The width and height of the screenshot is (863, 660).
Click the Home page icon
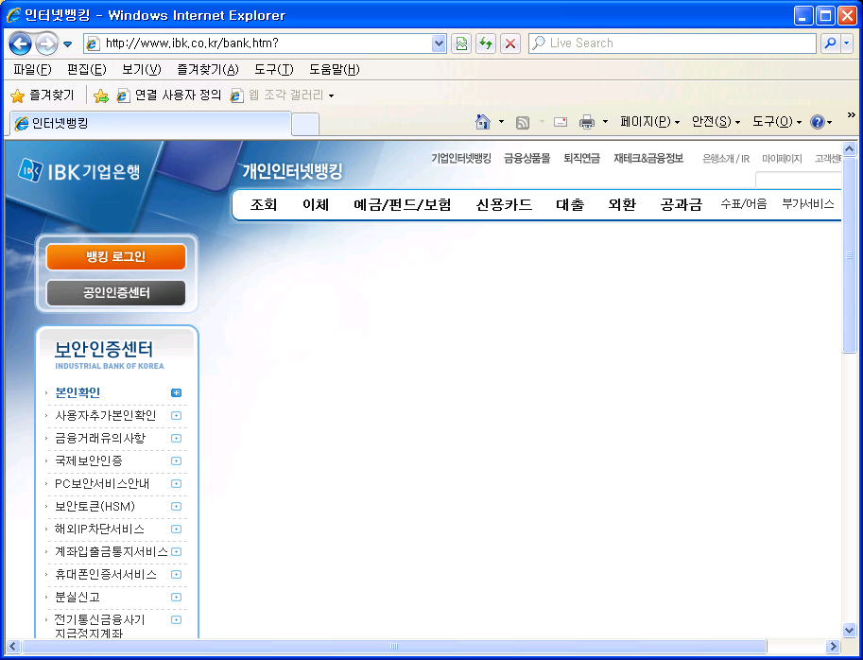click(483, 122)
